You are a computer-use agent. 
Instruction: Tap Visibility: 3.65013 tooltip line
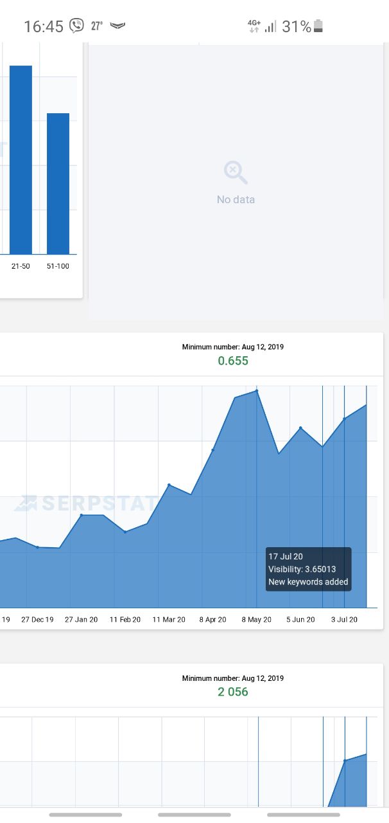click(302, 569)
